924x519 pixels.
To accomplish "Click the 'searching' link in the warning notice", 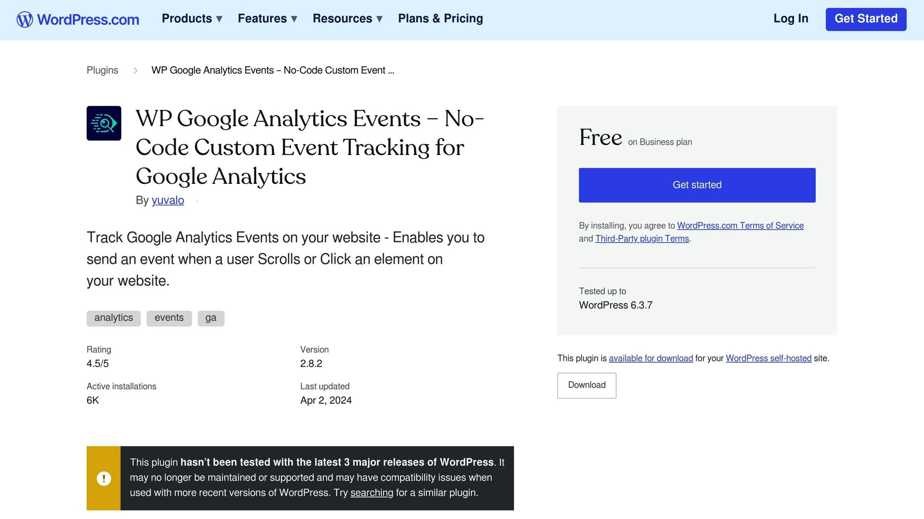I will 371,492.
